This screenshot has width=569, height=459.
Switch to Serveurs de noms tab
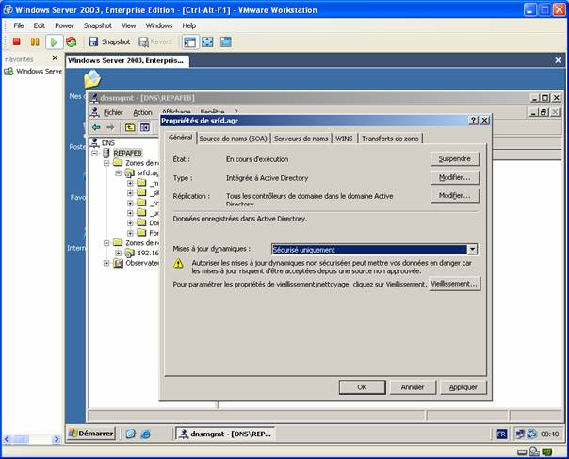(301, 139)
